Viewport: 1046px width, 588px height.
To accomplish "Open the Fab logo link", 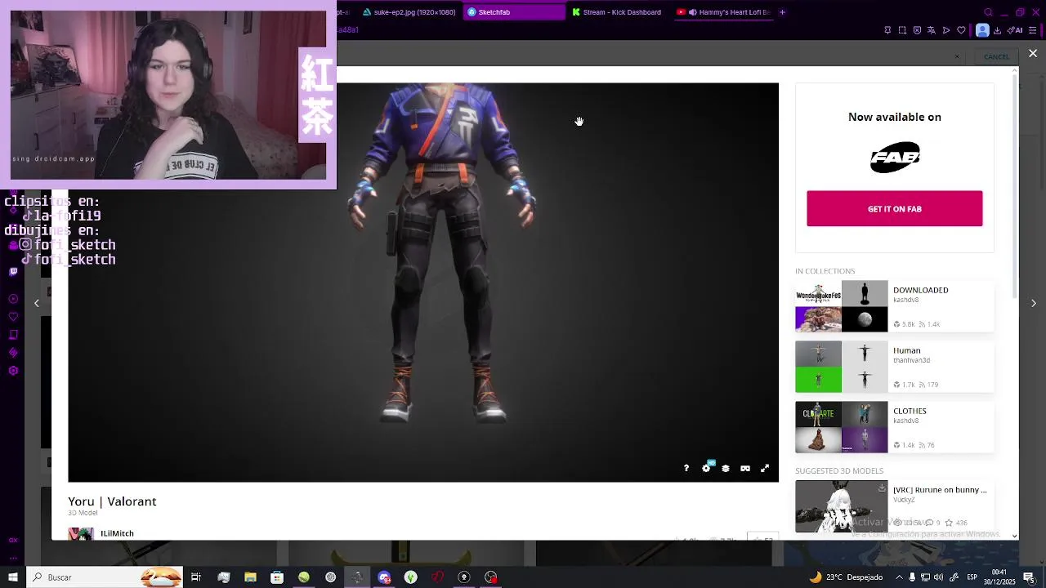I will click(895, 158).
